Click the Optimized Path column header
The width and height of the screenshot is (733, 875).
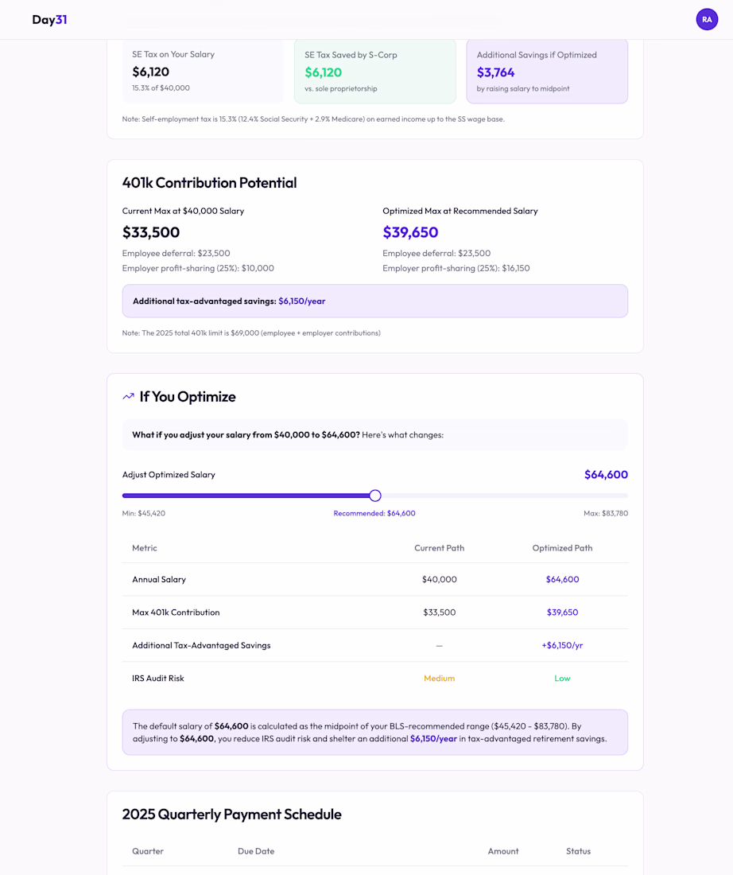click(x=562, y=548)
